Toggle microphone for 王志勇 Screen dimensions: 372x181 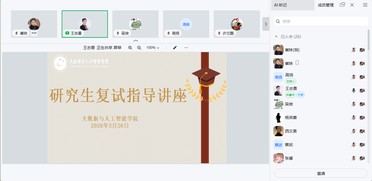tap(353, 90)
